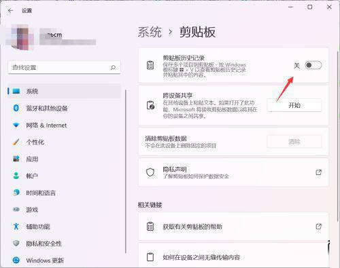The width and height of the screenshot is (340, 268).
Task: Click the 查找设置 search field
Action: [x=64, y=67]
